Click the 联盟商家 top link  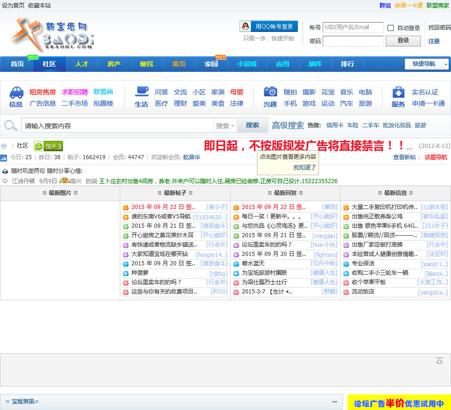pos(437,6)
